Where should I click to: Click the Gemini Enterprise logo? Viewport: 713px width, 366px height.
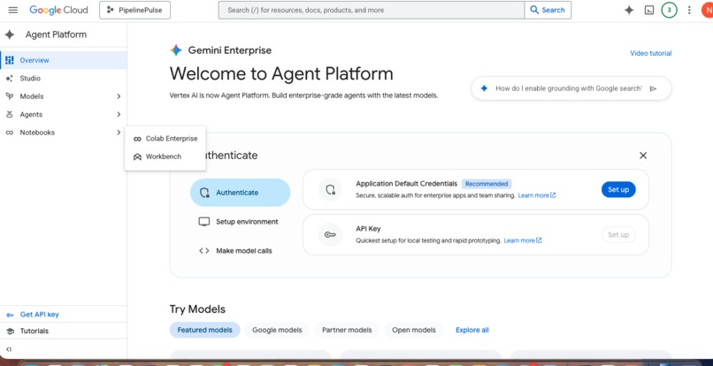coord(176,50)
